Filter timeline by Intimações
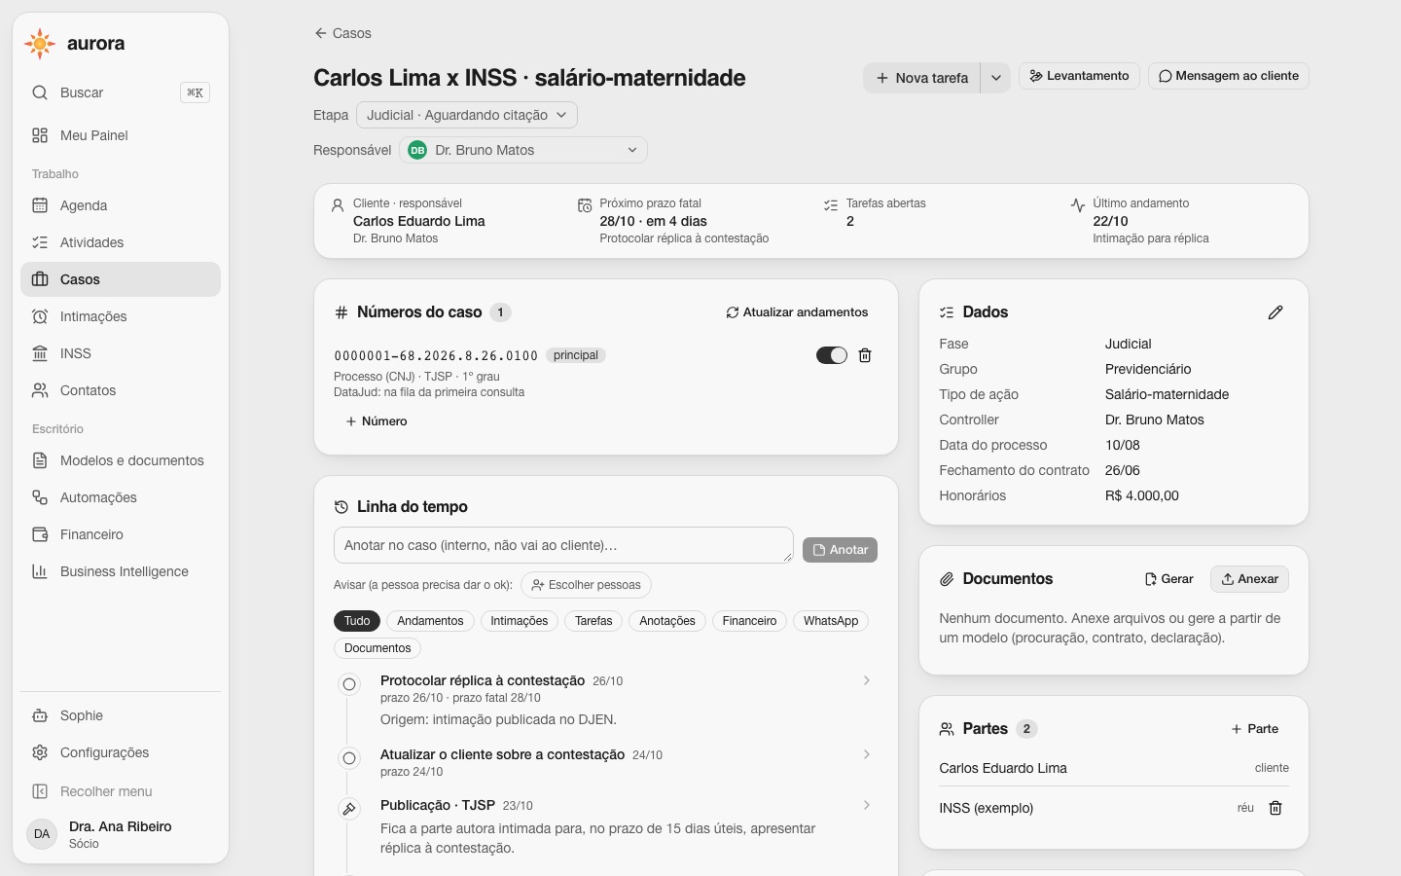The image size is (1401, 876). coord(520,621)
